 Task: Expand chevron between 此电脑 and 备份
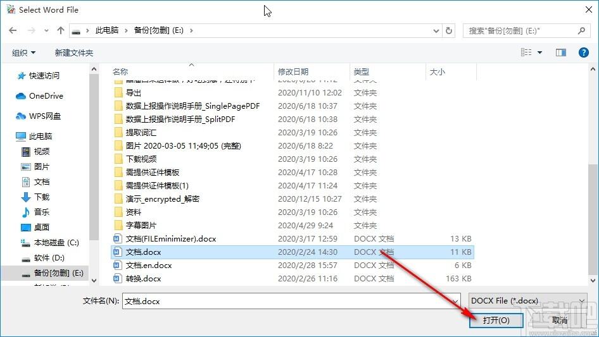tap(125, 30)
